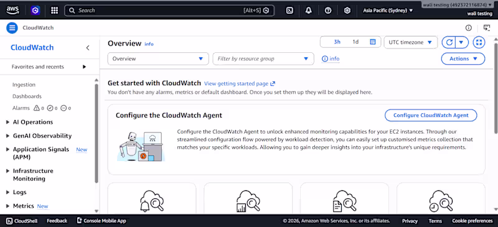Screen dimensions: 498x227
Task: Open the notifications bell
Action: click(308, 11)
